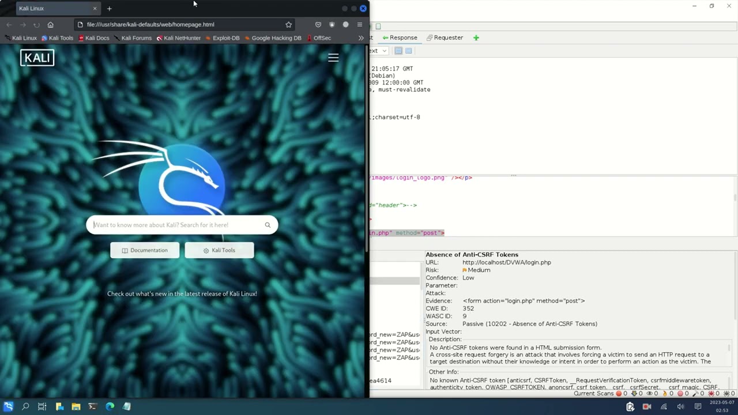The width and height of the screenshot is (738, 415).
Task: Click the ZAP alert details scrollbar
Action: pyautogui.click(x=735, y=285)
